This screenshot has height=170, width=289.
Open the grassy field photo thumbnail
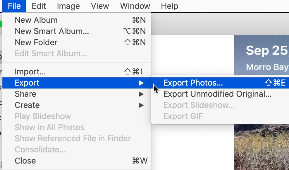click(262, 147)
